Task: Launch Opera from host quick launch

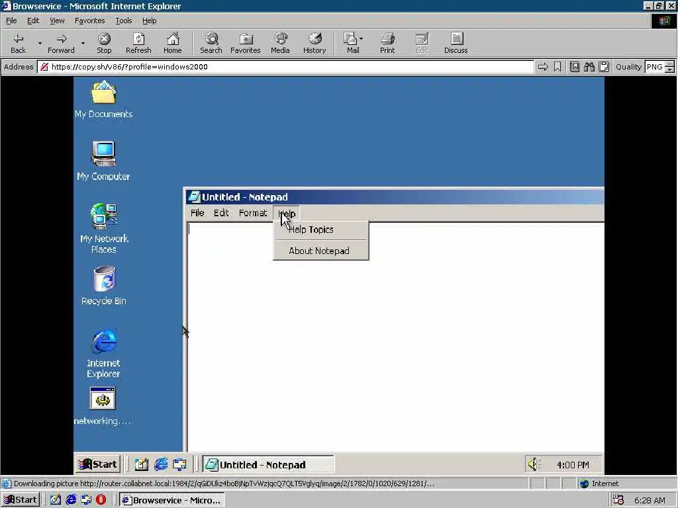Action: [x=101, y=500]
